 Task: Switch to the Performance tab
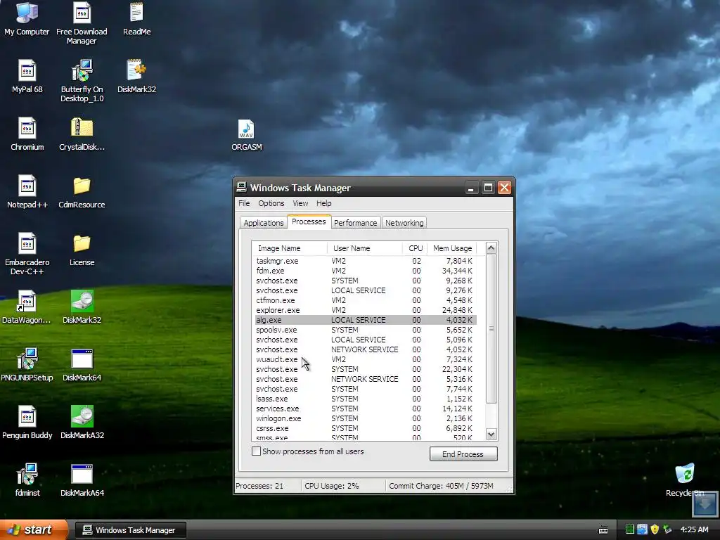click(355, 223)
